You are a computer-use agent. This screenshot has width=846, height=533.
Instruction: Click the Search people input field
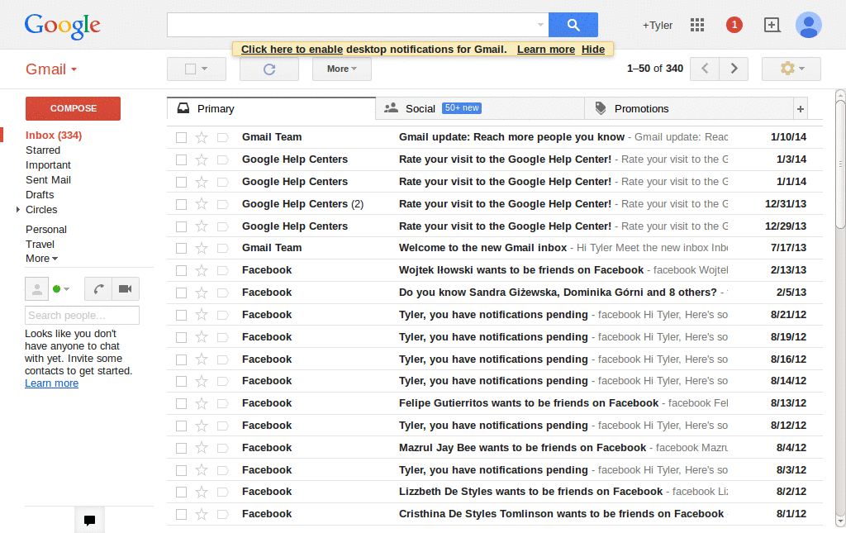[82, 315]
